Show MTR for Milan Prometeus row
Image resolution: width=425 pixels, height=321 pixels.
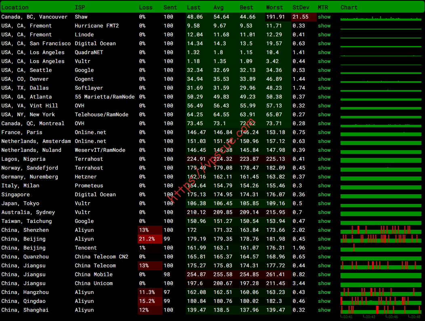pos(324,186)
